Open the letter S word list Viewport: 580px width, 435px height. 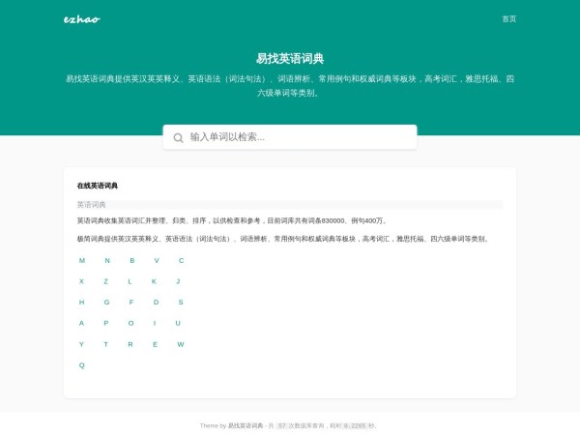pos(181,302)
